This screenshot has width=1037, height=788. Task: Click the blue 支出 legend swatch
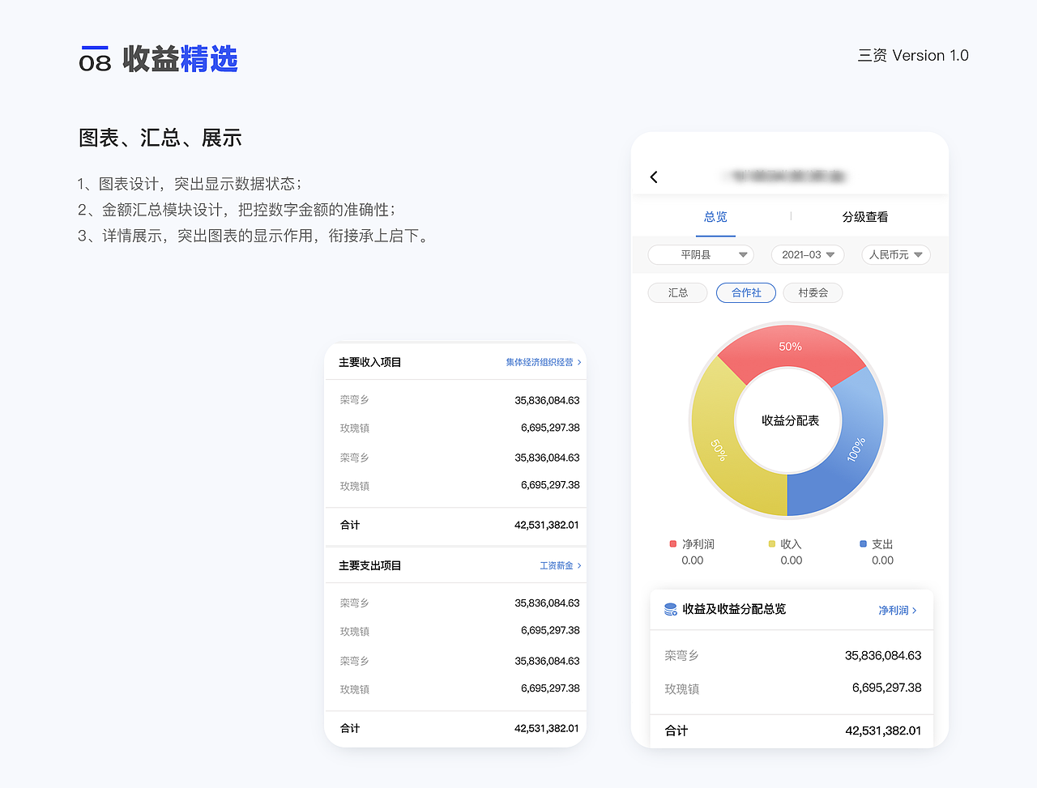tap(863, 544)
